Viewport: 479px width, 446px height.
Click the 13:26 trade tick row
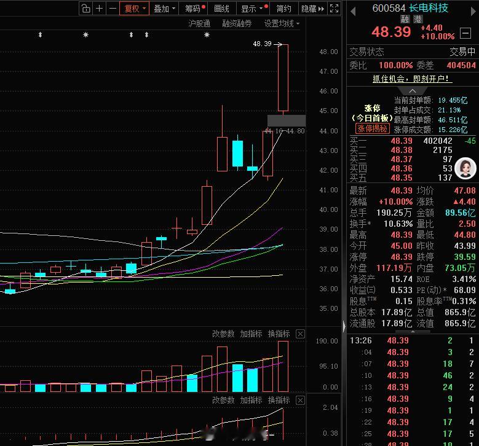click(x=413, y=340)
